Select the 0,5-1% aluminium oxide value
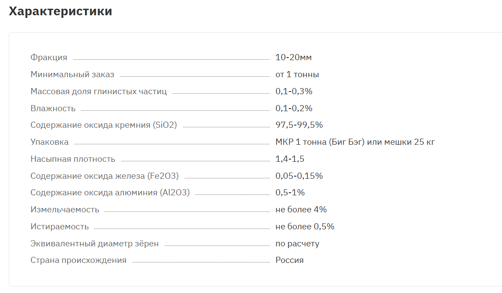The height and width of the screenshot is (293, 502). tap(290, 192)
